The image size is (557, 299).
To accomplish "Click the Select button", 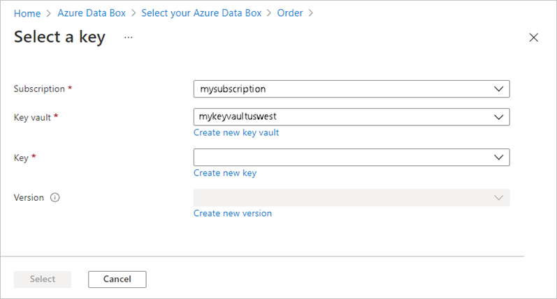I will (x=43, y=279).
